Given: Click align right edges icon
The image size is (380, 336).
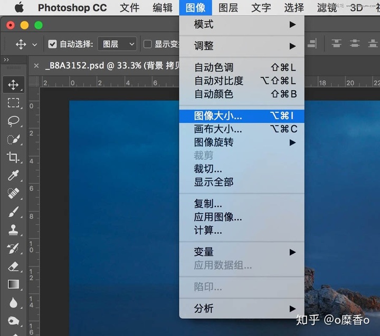Looking at the screenshot, I should 312,44.
